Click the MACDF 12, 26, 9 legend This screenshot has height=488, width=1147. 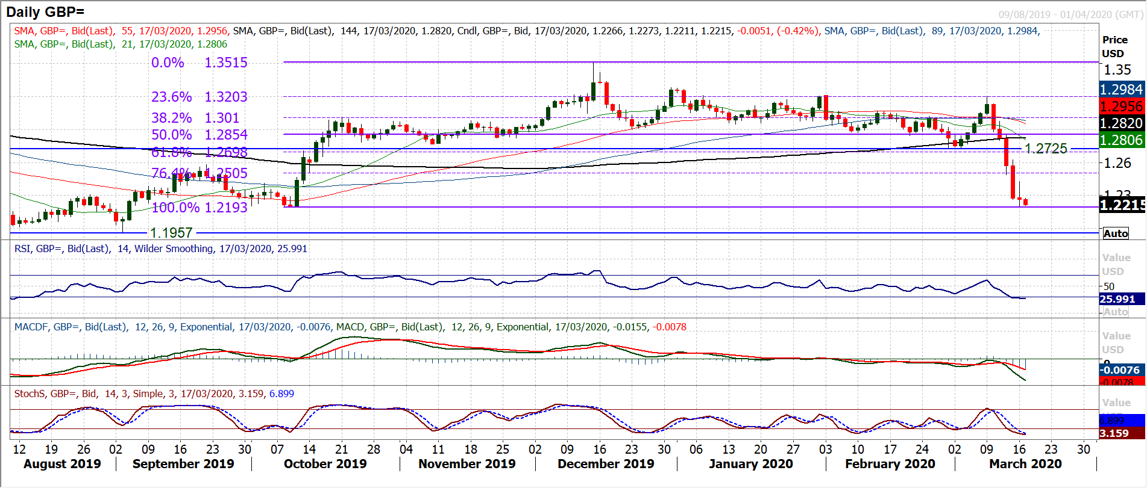pos(172,327)
